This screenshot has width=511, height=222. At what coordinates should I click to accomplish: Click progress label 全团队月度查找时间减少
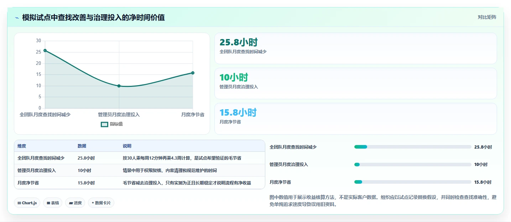[x=293, y=147]
